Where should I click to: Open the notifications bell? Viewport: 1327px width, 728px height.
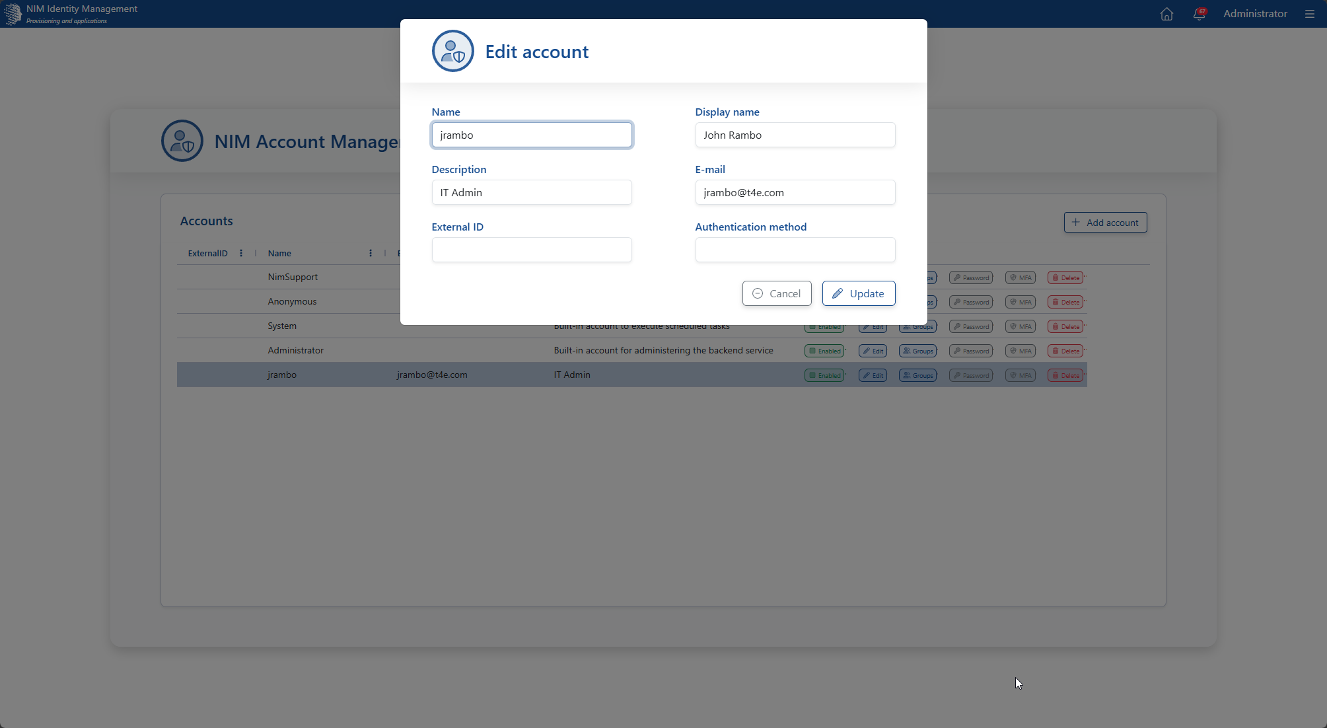[x=1200, y=14]
